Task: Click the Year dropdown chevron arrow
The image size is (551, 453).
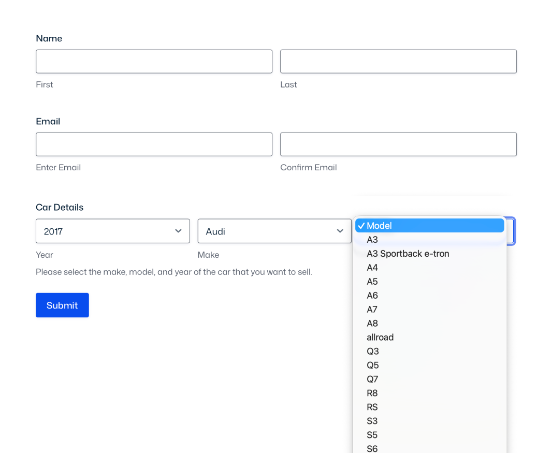Action: [178, 231]
